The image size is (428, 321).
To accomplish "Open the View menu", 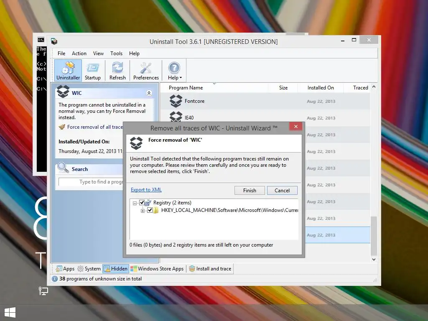I will (x=98, y=53).
